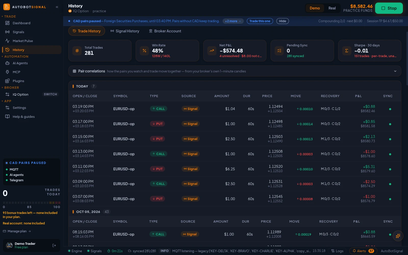Stop the bot with the Stop button
This screenshot has height=255, width=408.
(x=389, y=8)
